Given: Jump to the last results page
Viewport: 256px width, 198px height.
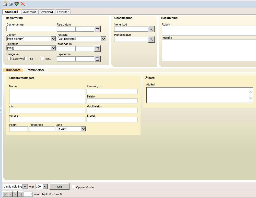Looking at the screenshot, I should 20,194.
